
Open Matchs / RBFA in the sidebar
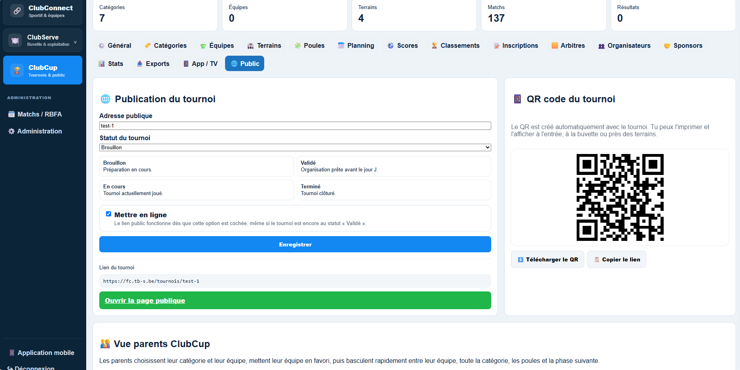[x=35, y=114]
